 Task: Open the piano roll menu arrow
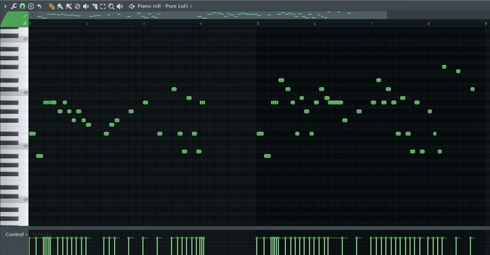click(x=5, y=6)
